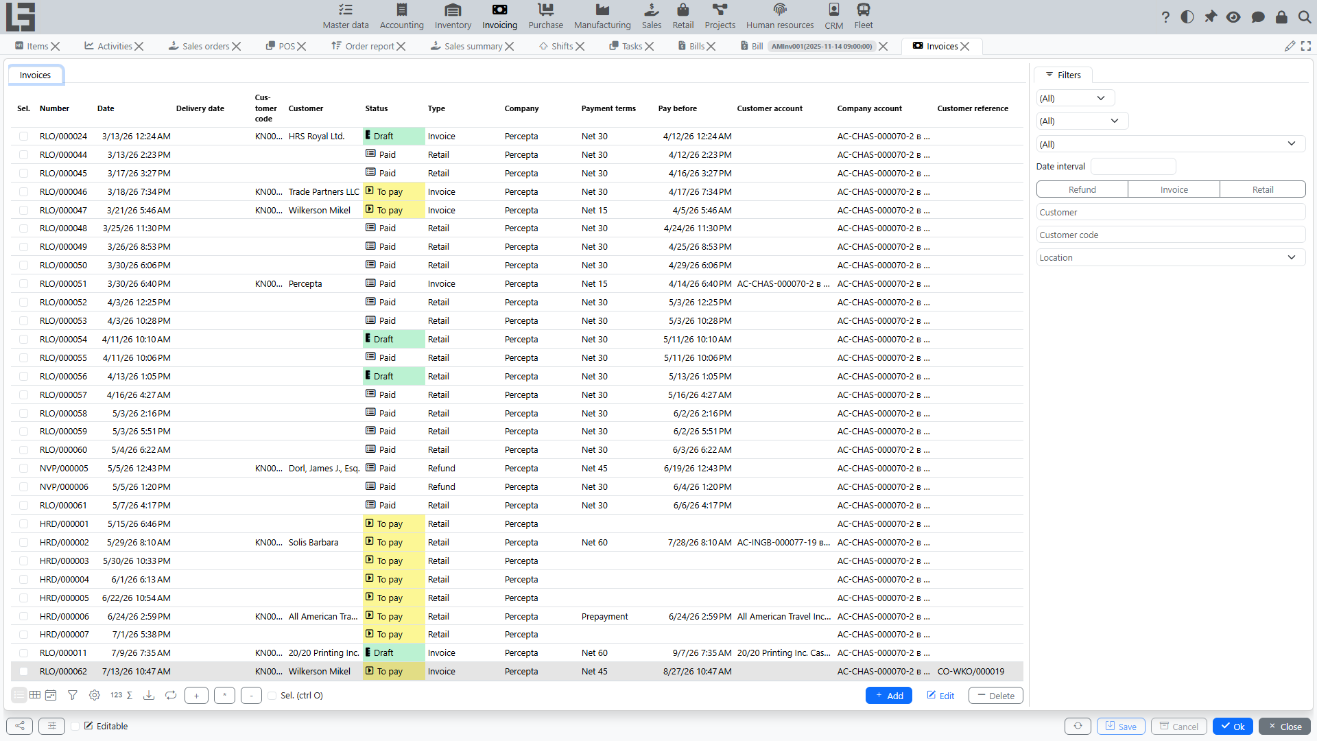Open the chat bubble icon
Viewport: 1317px width, 741px height.
[1258, 17]
